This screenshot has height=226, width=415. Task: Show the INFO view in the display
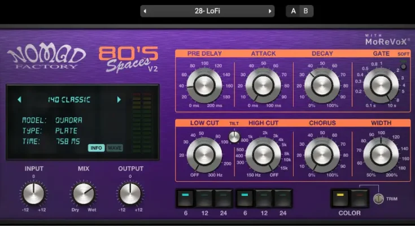pos(96,147)
